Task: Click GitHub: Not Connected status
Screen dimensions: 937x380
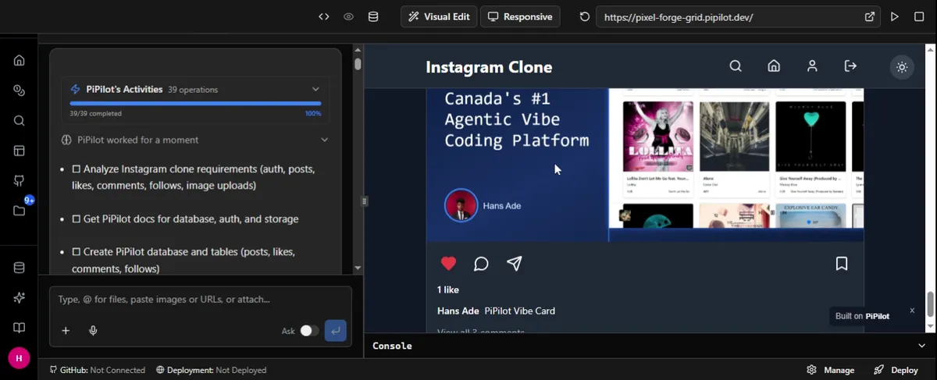Action: click(x=97, y=370)
